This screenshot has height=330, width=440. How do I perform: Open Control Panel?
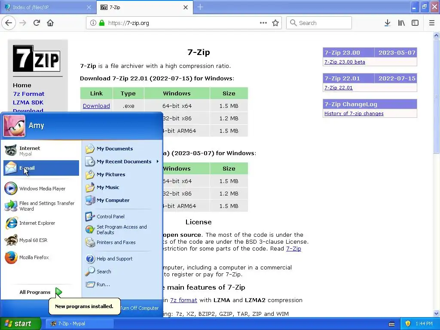click(122, 217)
